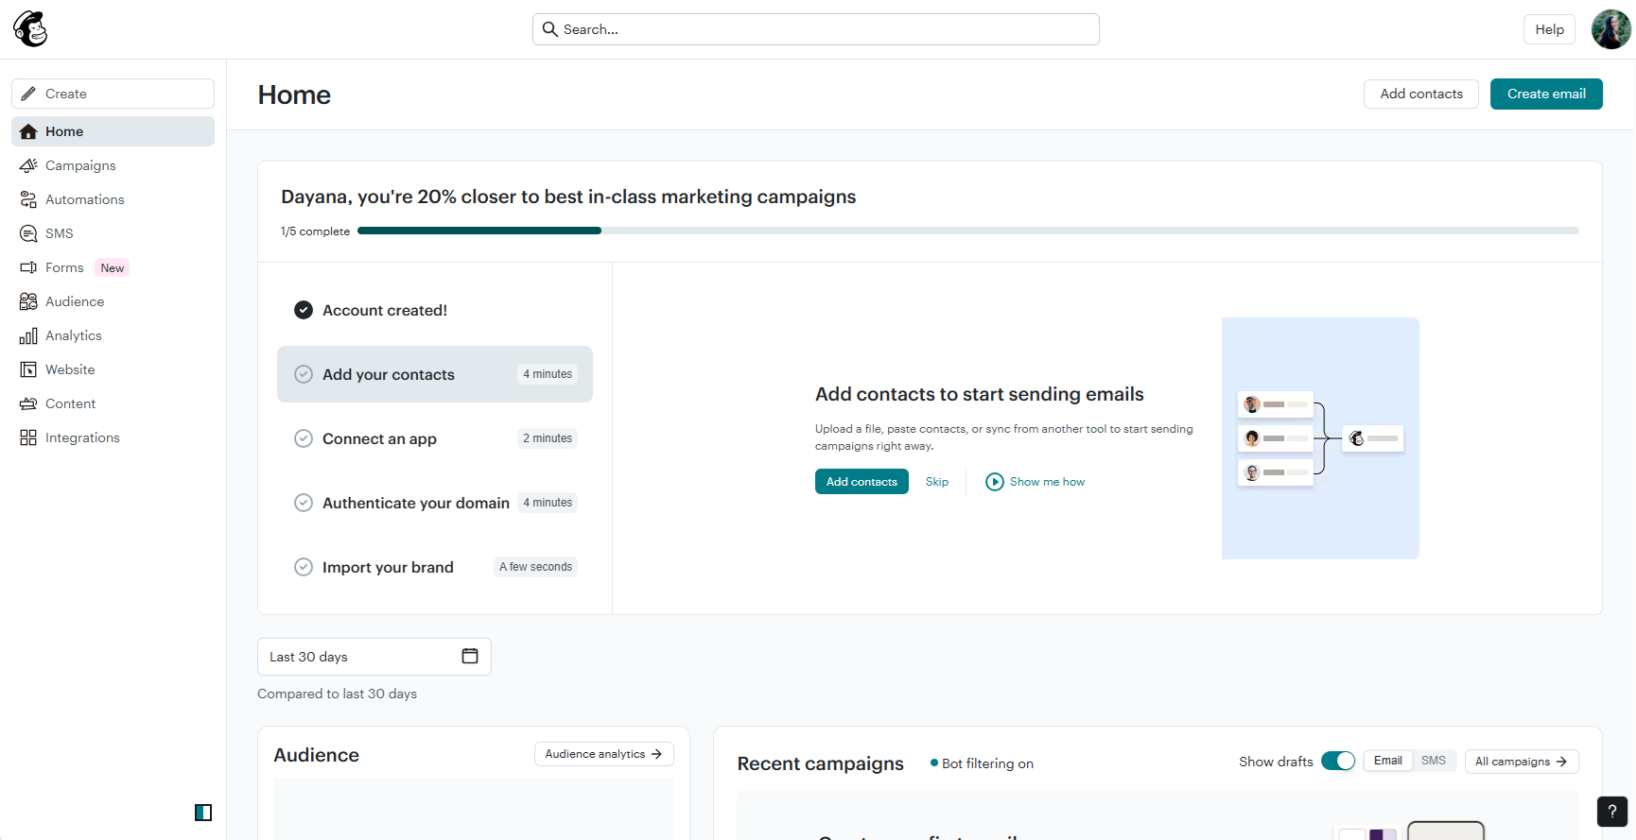Click the Automations icon in sidebar
Image resolution: width=1636 pixels, height=840 pixels.
point(28,199)
